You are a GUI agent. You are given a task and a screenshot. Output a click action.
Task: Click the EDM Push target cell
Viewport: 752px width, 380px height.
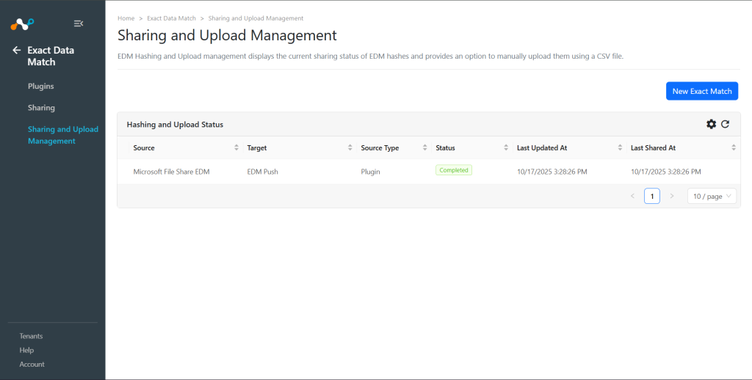tap(262, 172)
